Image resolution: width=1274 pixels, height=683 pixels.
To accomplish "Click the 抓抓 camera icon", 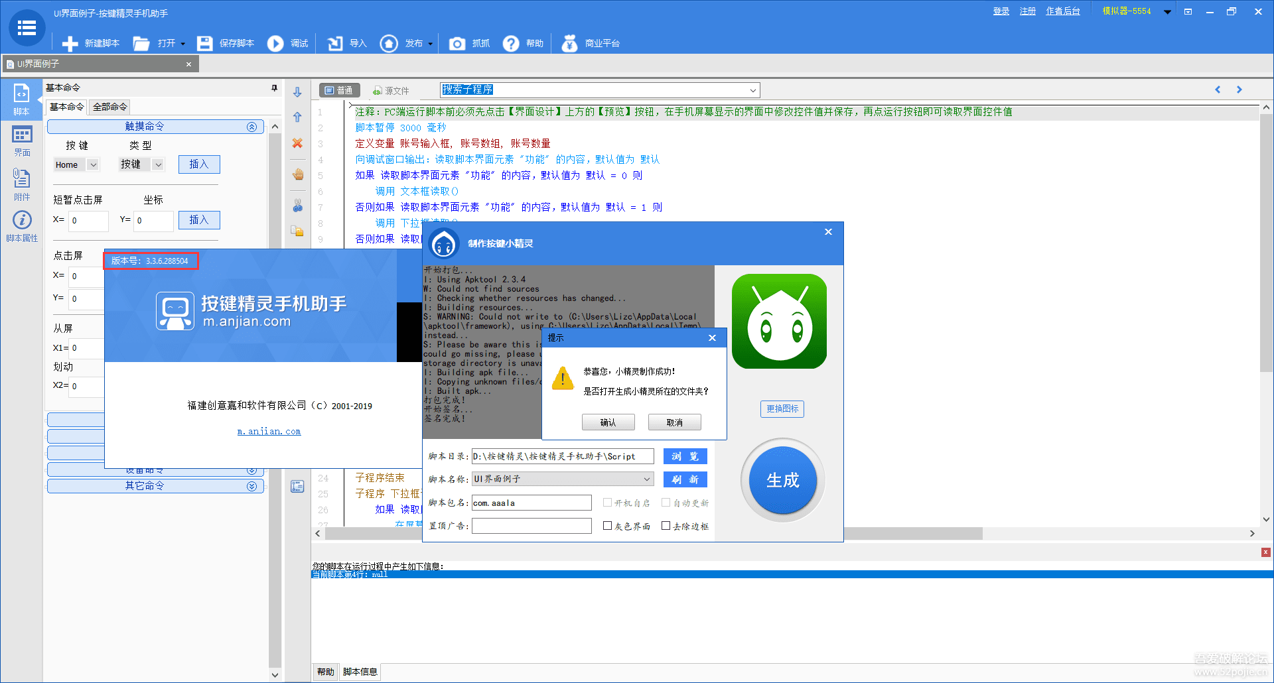I will point(457,44).
